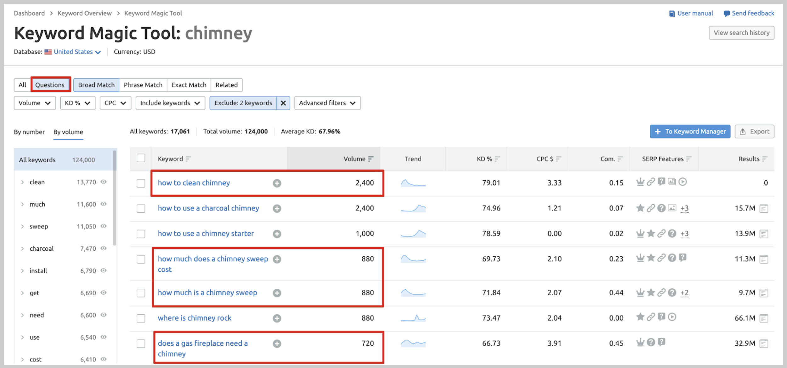
Task: View SERP snapshot for chimney sweep cost row
Action: pos(764,259)
